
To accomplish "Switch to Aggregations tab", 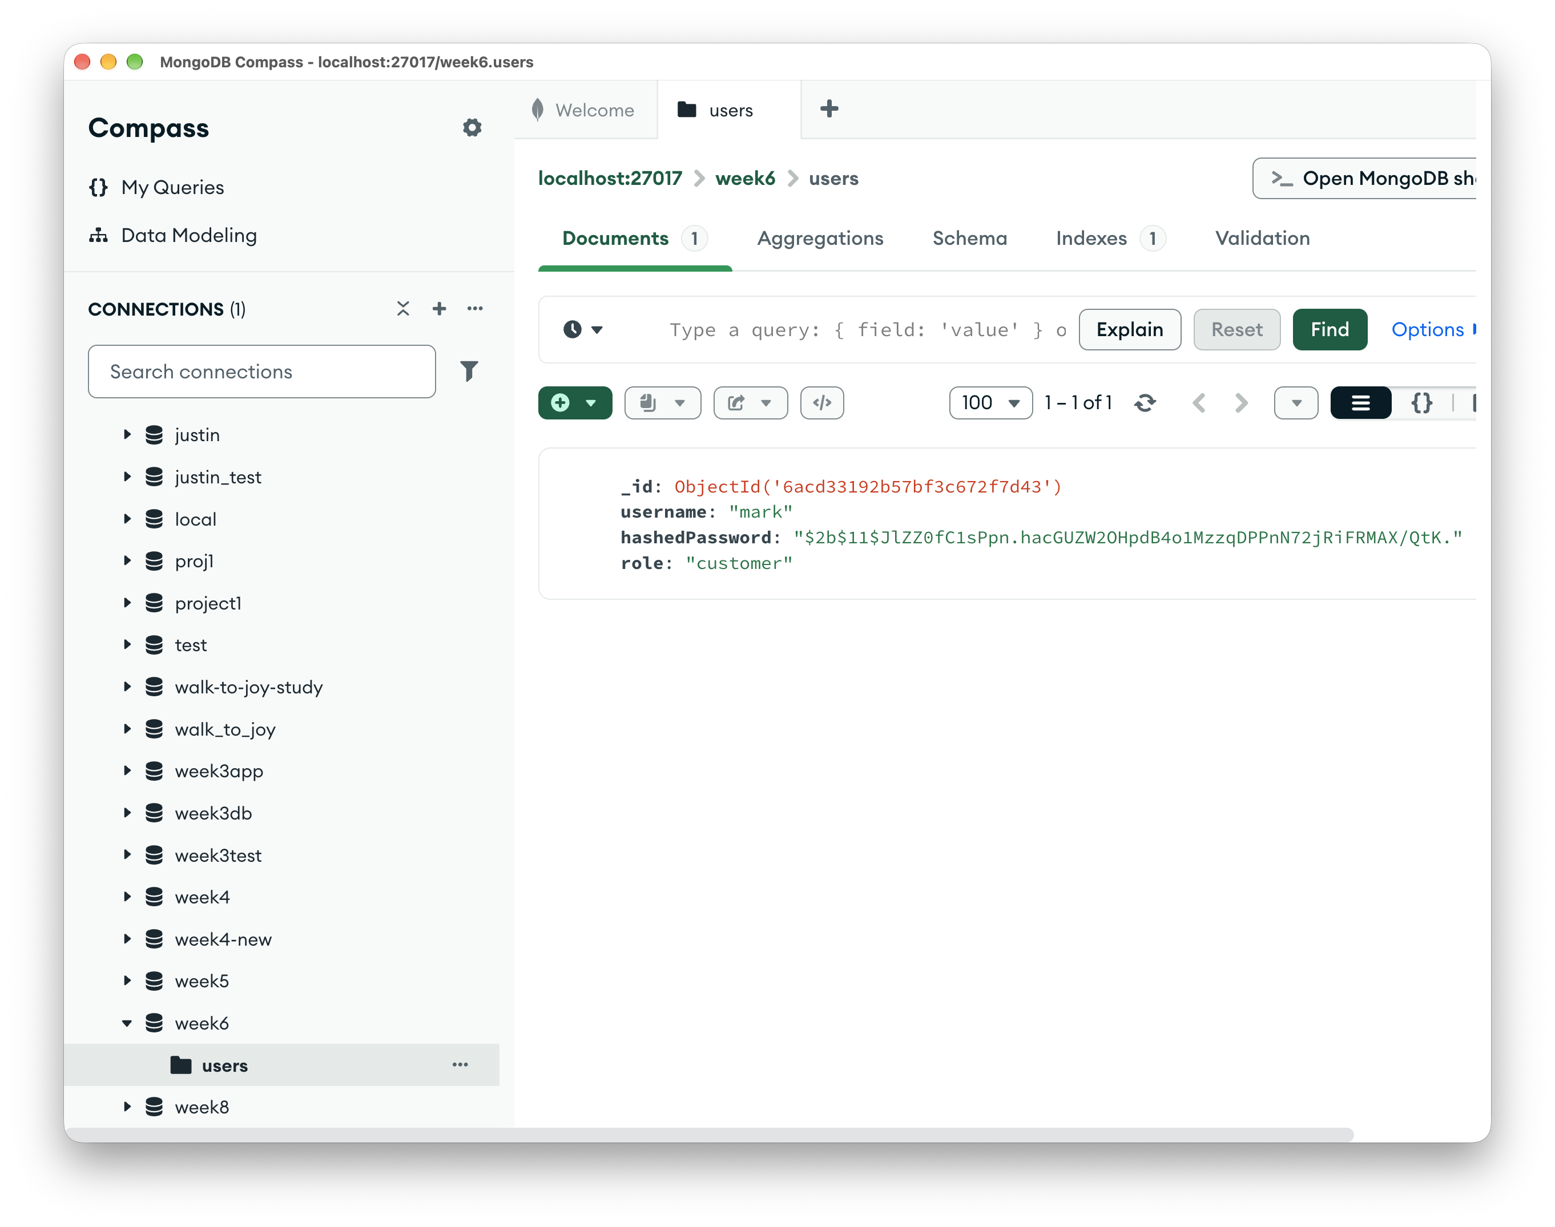I will coord(820,239).
